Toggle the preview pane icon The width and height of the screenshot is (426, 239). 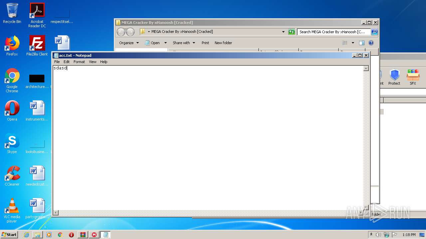click(x=362, y=43)
